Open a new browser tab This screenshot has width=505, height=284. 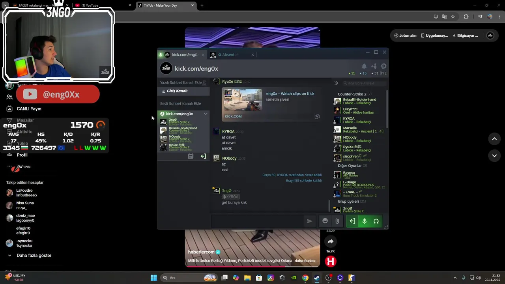pyautogui.click(x=202, y=5)
